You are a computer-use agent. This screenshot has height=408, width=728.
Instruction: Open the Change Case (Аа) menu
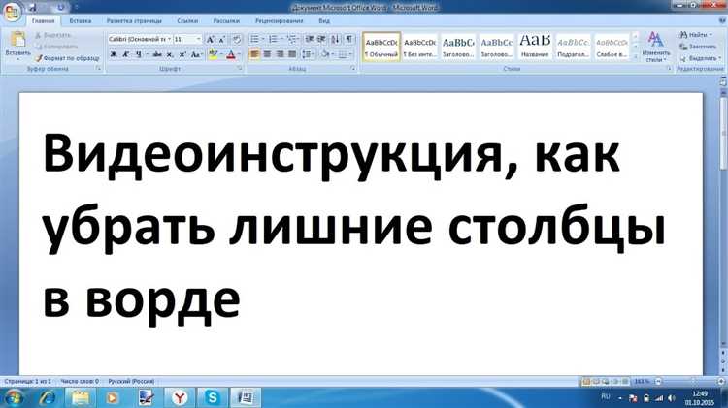195,54
